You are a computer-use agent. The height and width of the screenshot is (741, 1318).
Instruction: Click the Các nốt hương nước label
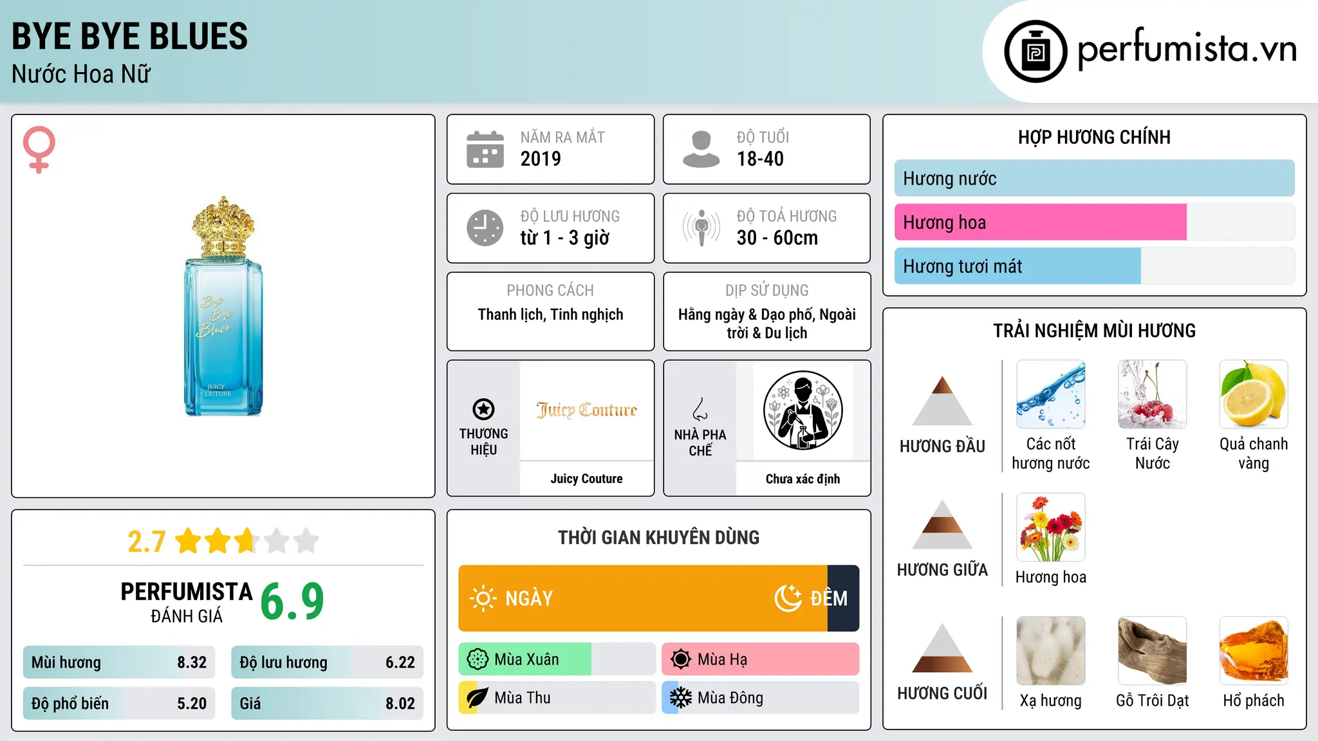click(1051, 453)
